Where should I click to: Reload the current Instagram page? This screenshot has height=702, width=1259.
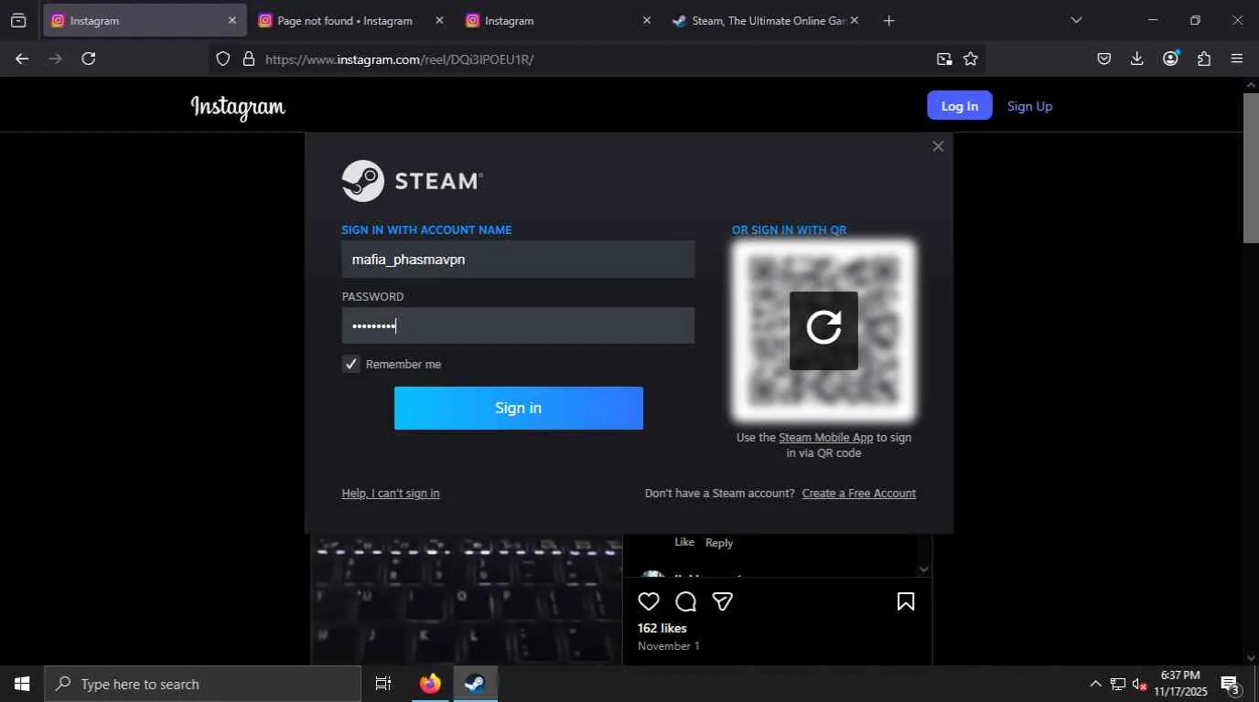(x=88, y=58)
